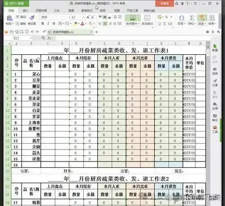Viewport: 225px width, 206px height.
Task: Click the Copy (复制) icon
Action: click(17, 23)
